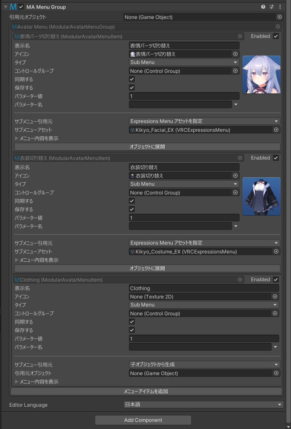
Task: Uncheck 保存する in 表情パーツ切り替え section
Action: click(132, 88)
